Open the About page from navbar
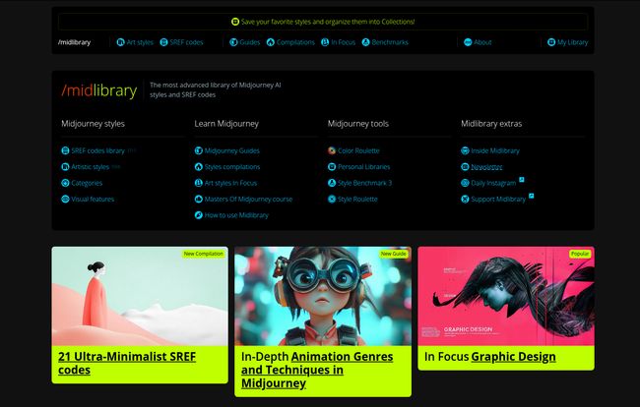The height and width of the screenshot is (407, 640). (482, 42)
